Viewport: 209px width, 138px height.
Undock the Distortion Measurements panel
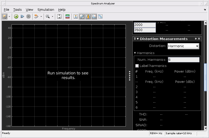195,39
